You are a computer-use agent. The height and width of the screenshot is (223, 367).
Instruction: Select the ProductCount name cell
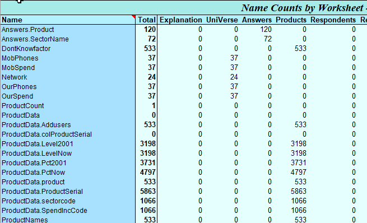click(68, 106)
